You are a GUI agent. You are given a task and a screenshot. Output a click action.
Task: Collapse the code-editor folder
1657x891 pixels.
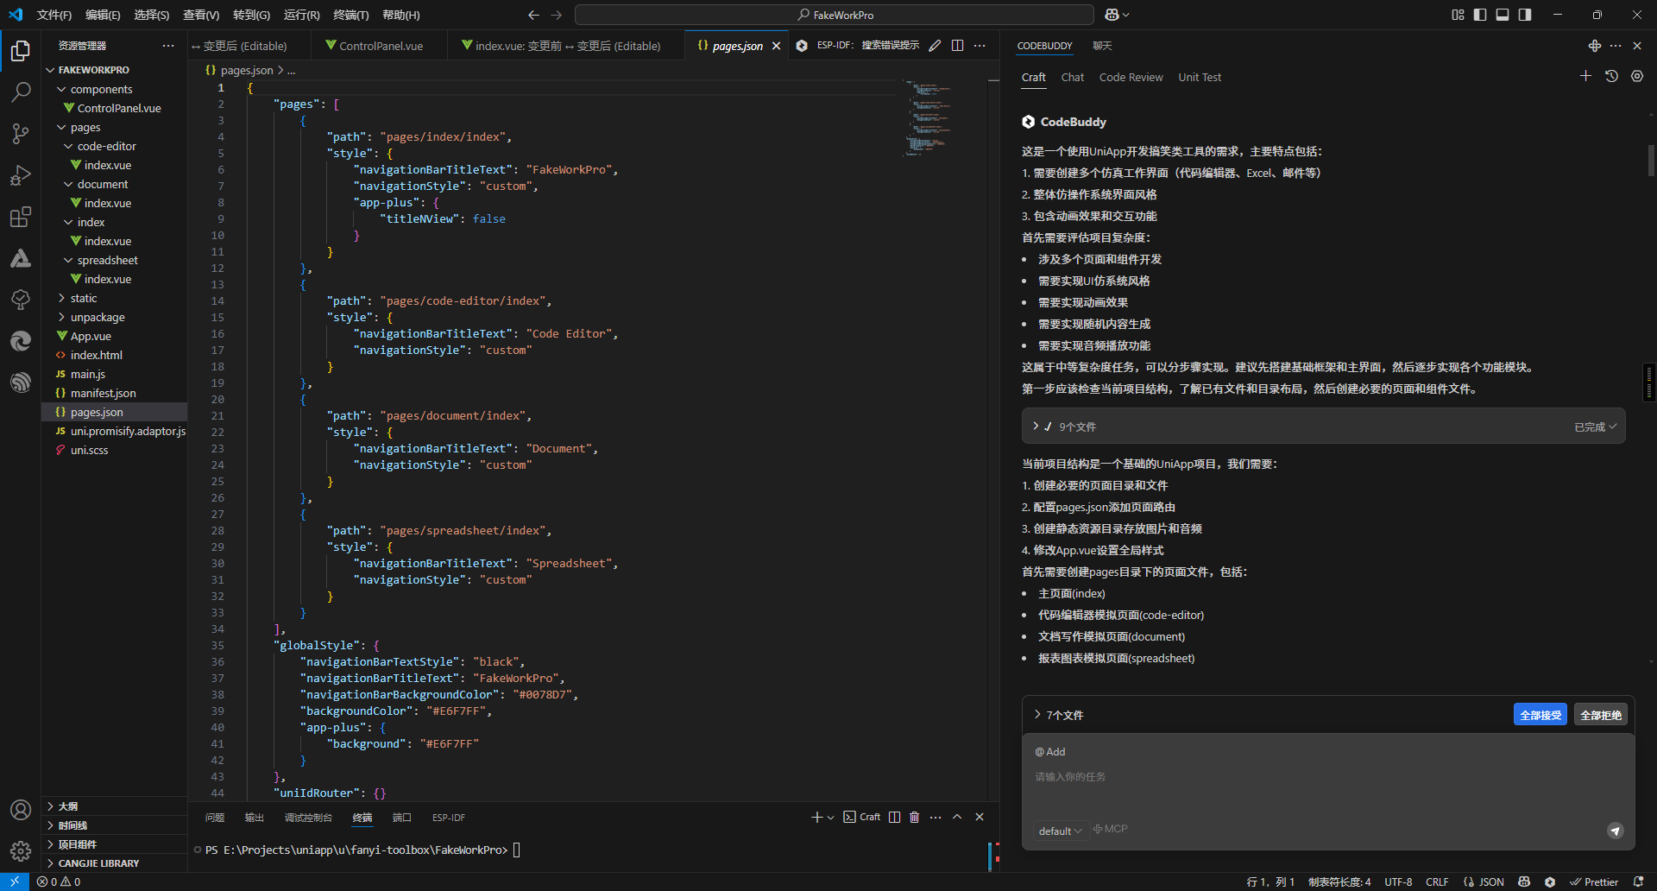pyautogui.click(x=68, y=146)
